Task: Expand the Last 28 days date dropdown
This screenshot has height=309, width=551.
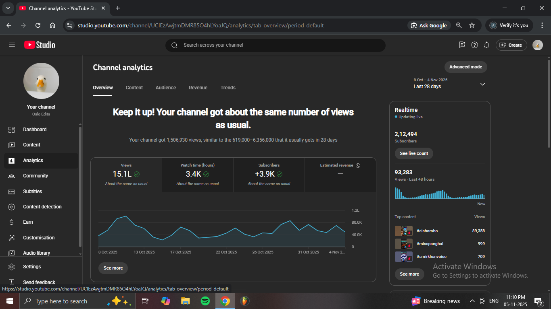Action: [482, 84]
